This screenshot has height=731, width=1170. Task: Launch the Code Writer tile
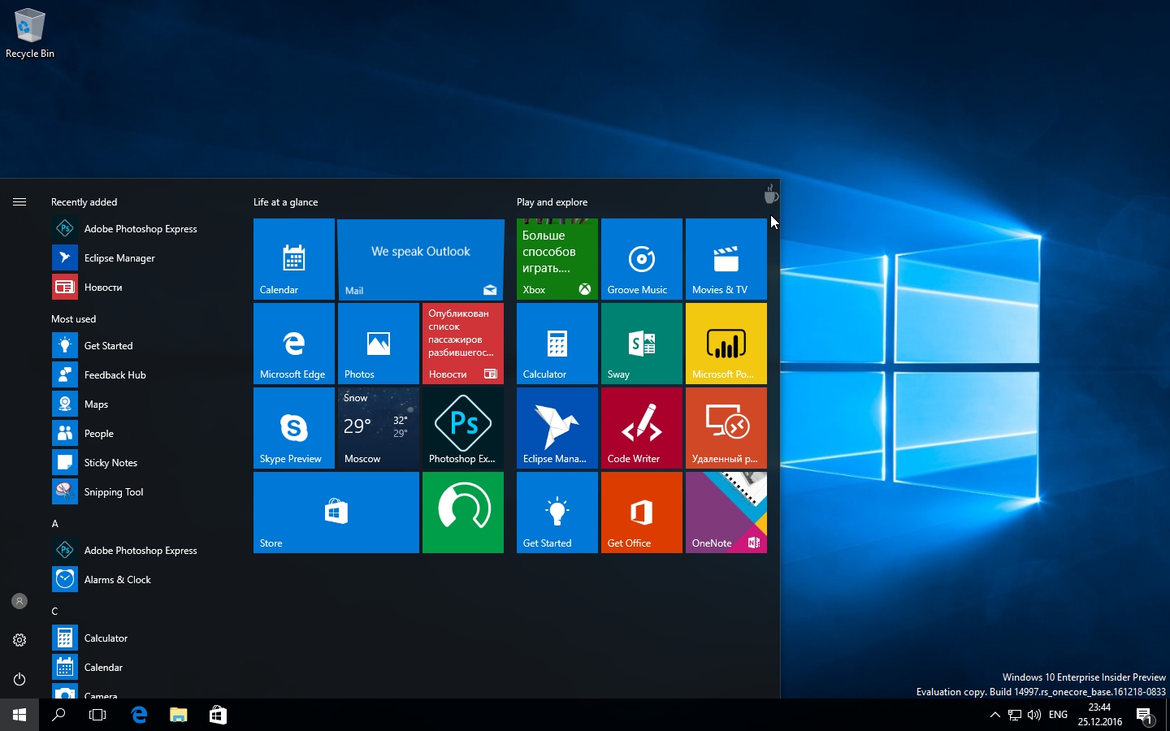click(641, 428)
